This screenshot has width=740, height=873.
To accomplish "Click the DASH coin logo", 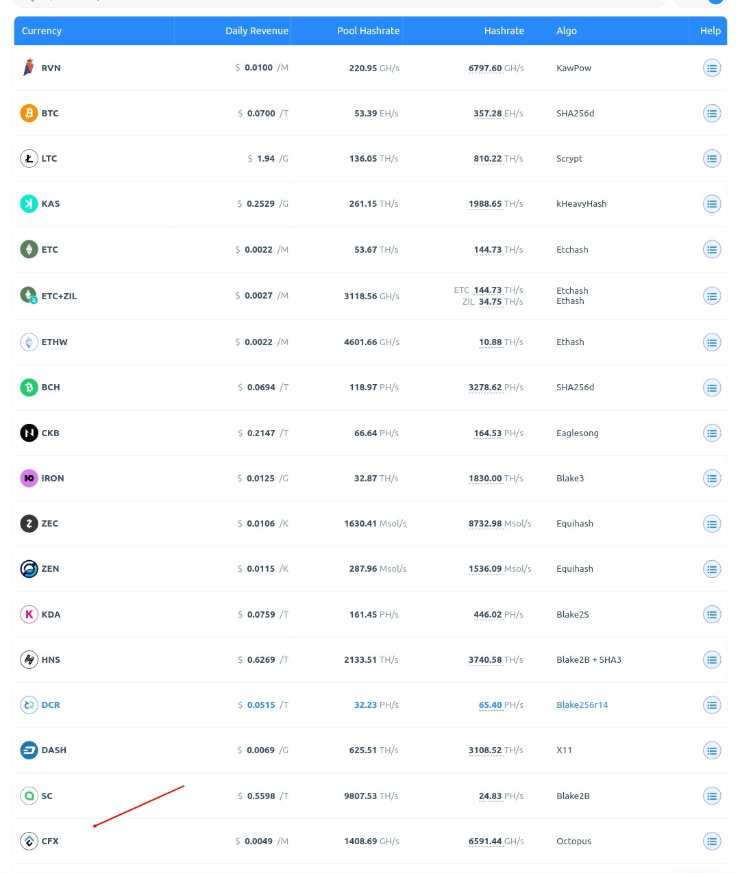I will point(29,750).
